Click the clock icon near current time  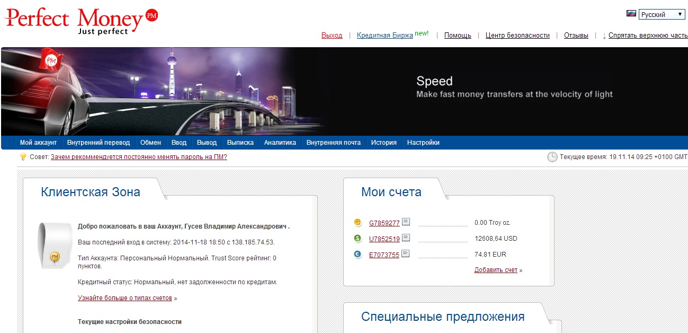(552, 157)
